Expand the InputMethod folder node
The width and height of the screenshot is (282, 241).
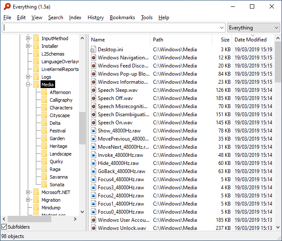[x=28, y=38]
